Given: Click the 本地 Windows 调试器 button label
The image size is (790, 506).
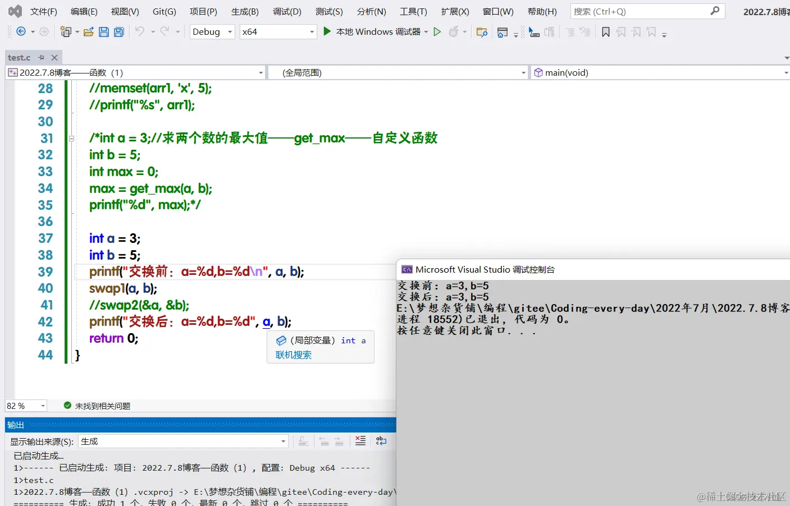Looking at the screenshot, I should [378, 32].
